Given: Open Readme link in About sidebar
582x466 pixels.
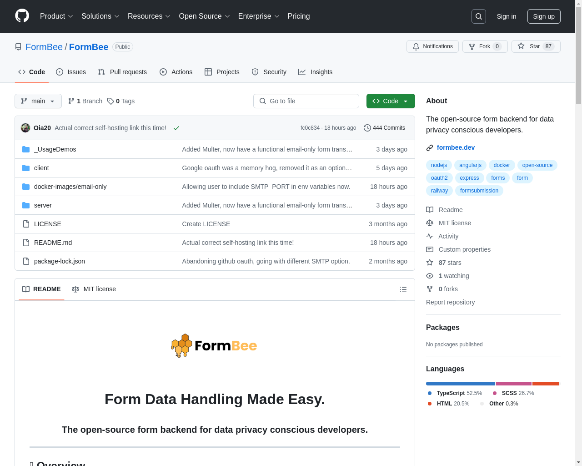Looking at the screenshot, I should pyautogui.click(x=444, y=210).
